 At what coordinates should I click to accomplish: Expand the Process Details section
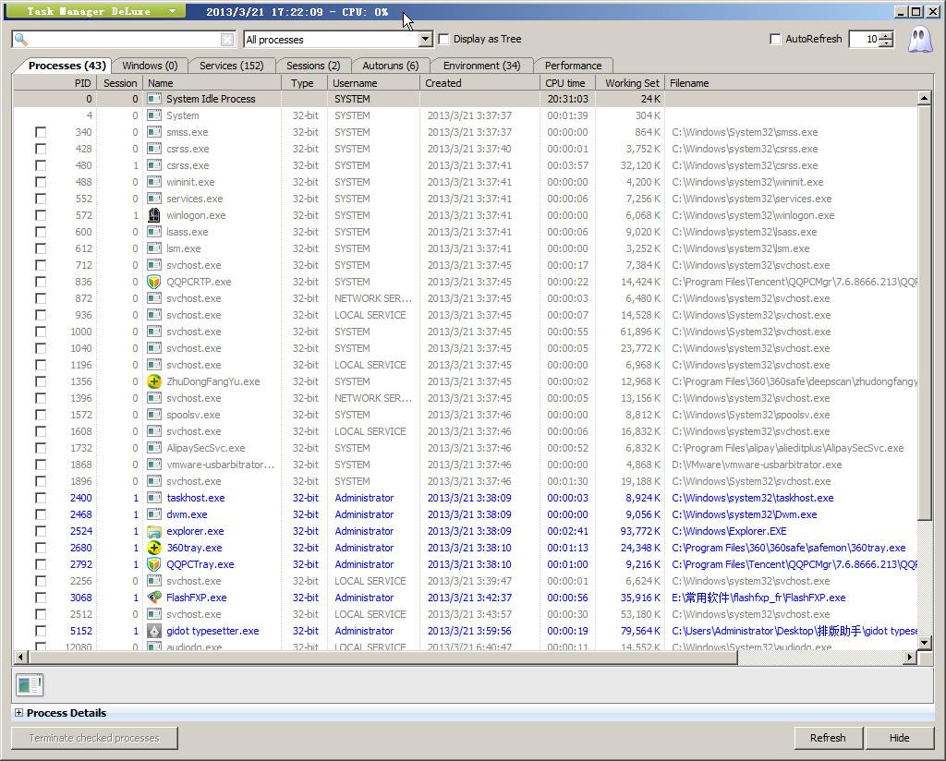pyautogui.click(x=18, y=713)
